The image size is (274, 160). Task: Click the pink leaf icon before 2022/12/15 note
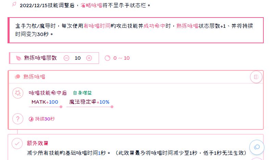point(14,4)
